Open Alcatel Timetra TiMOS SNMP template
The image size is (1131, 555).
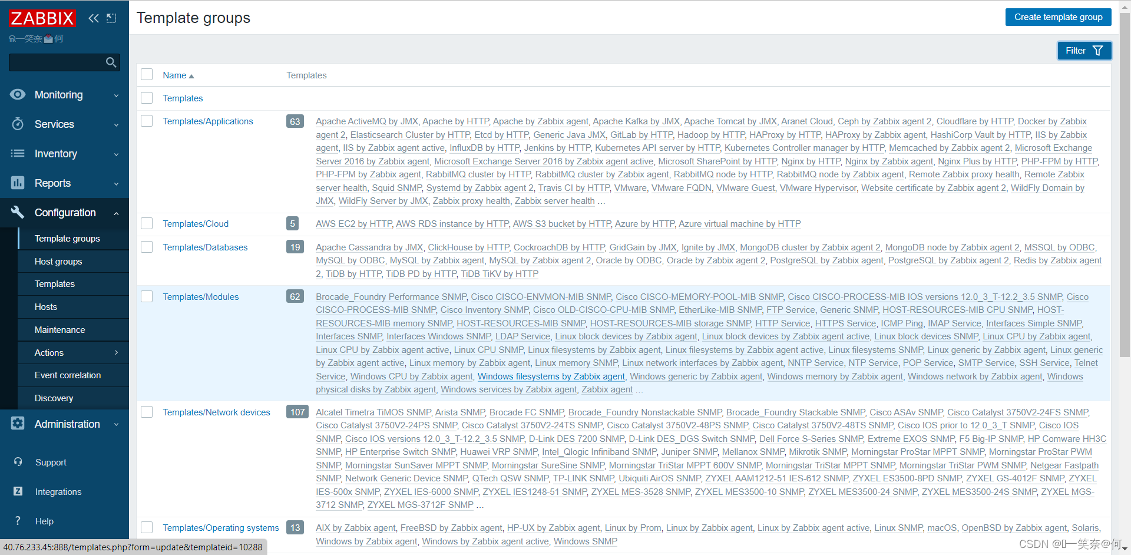(x=373, y=412)
